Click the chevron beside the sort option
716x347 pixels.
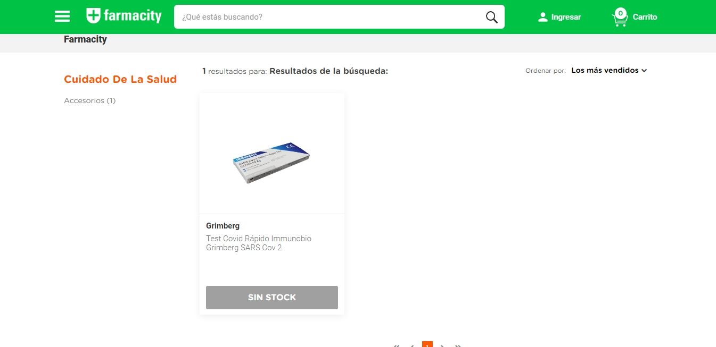pos(644,71)
